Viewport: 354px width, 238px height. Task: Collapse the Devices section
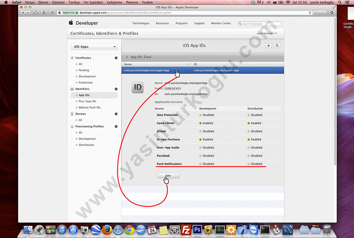(x=116, y=114)
